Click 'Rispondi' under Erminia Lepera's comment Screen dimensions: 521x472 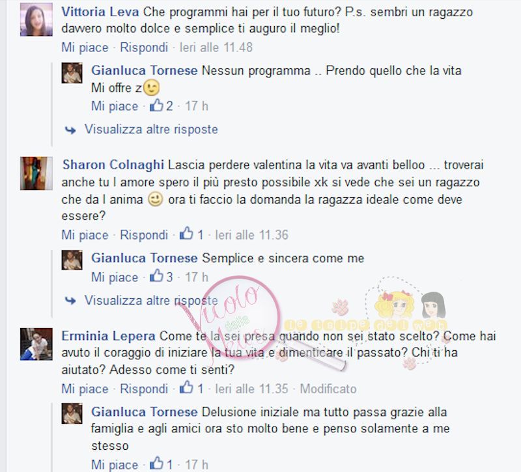[144, 389]
